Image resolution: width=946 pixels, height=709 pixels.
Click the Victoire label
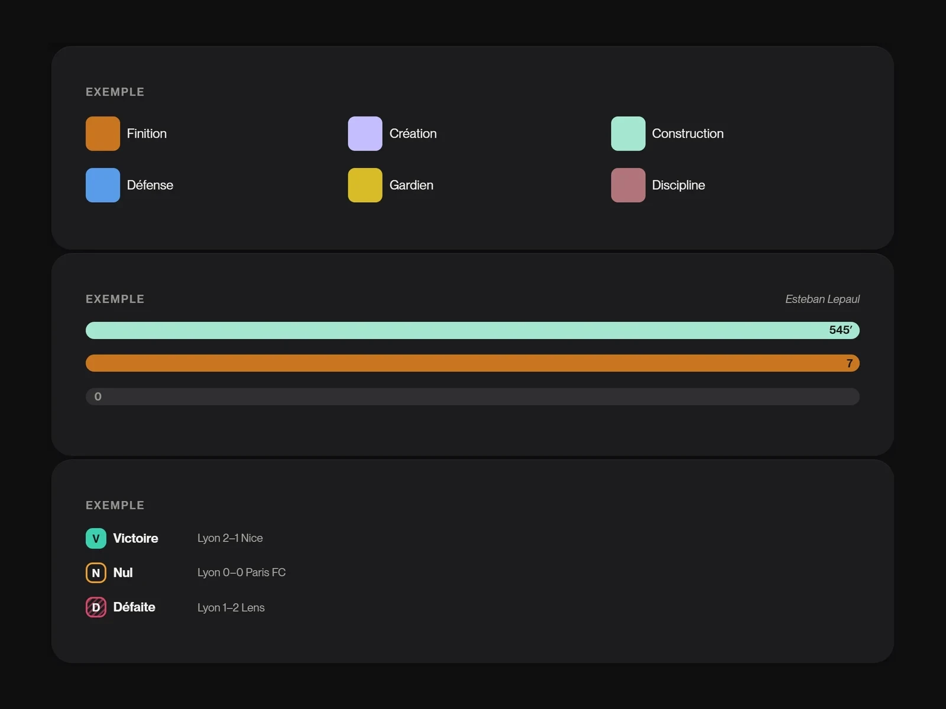[135, 538]
